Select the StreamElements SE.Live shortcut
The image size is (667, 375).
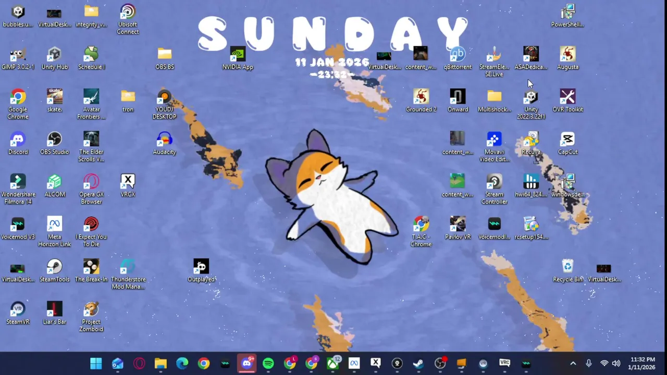[494, 61]
